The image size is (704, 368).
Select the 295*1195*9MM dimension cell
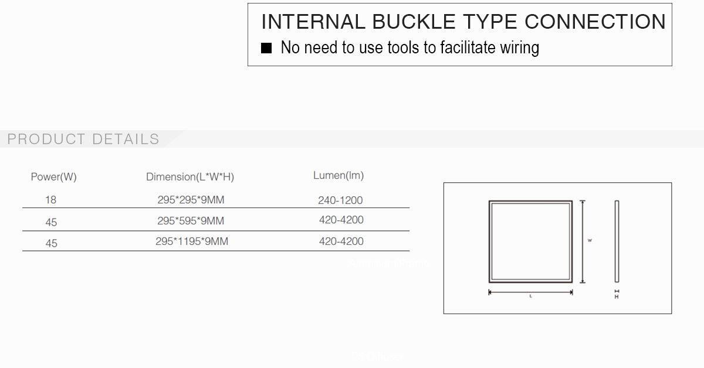pyautogui.click(x=192, y=241)
